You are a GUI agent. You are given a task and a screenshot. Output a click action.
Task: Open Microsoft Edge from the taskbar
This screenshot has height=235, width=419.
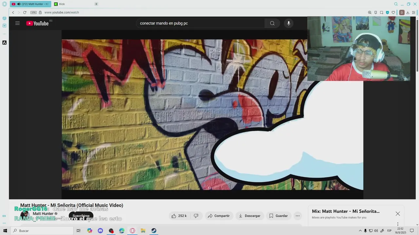tap(122, 231)
